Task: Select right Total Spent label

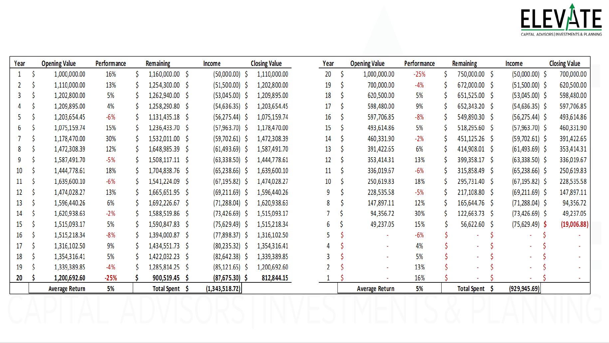Action: 471,289
